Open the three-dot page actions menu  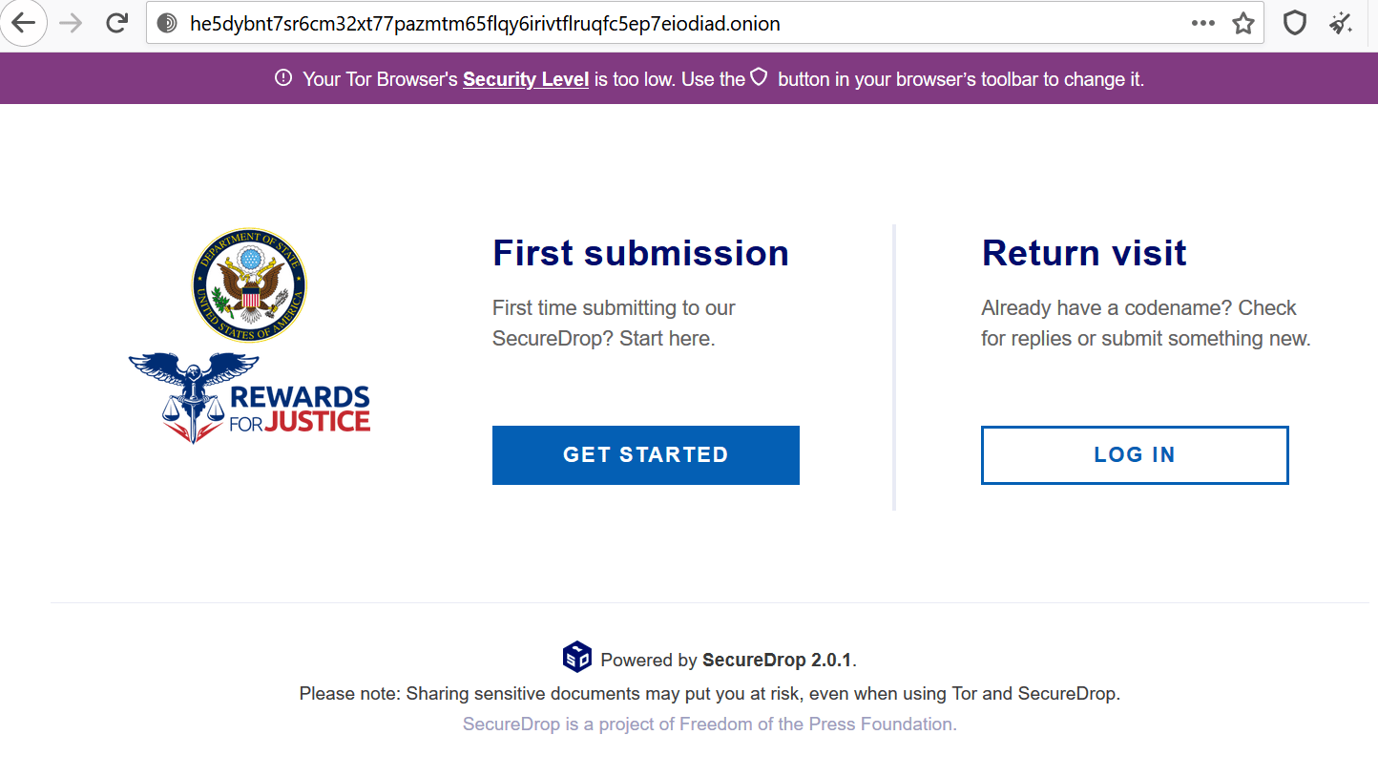pos(1203,23)
